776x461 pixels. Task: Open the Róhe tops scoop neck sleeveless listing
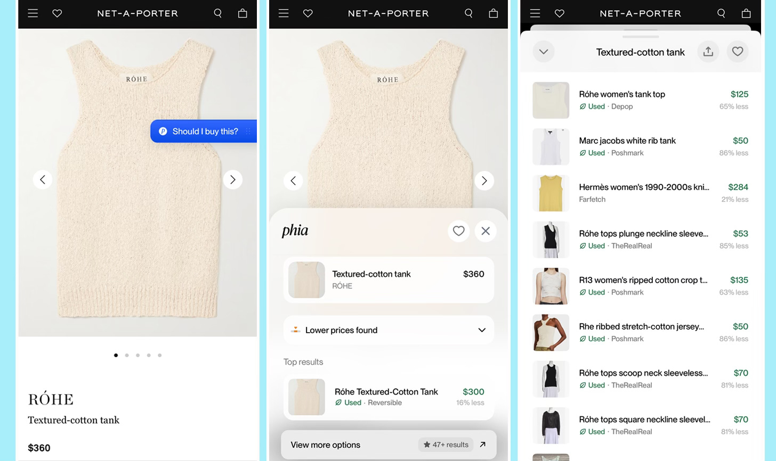(x=641, y=378)
